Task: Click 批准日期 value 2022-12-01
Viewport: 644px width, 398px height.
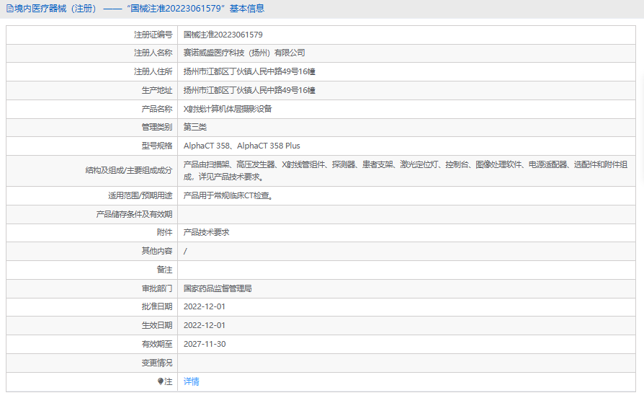Action: pyautogui.click(x=205, y=306)
